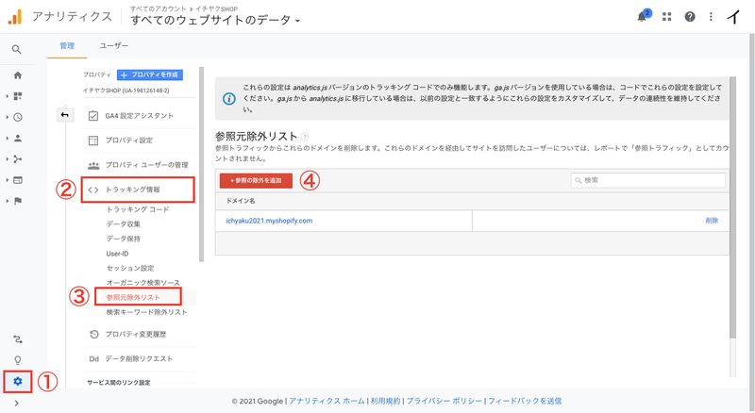Click プロパティを作成 button
The height and width of the screenshot is (413, 755).
click(x=150, y=74)
